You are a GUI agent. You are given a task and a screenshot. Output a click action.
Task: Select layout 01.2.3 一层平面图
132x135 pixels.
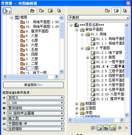pyautogui.click(x=110, y=62)
